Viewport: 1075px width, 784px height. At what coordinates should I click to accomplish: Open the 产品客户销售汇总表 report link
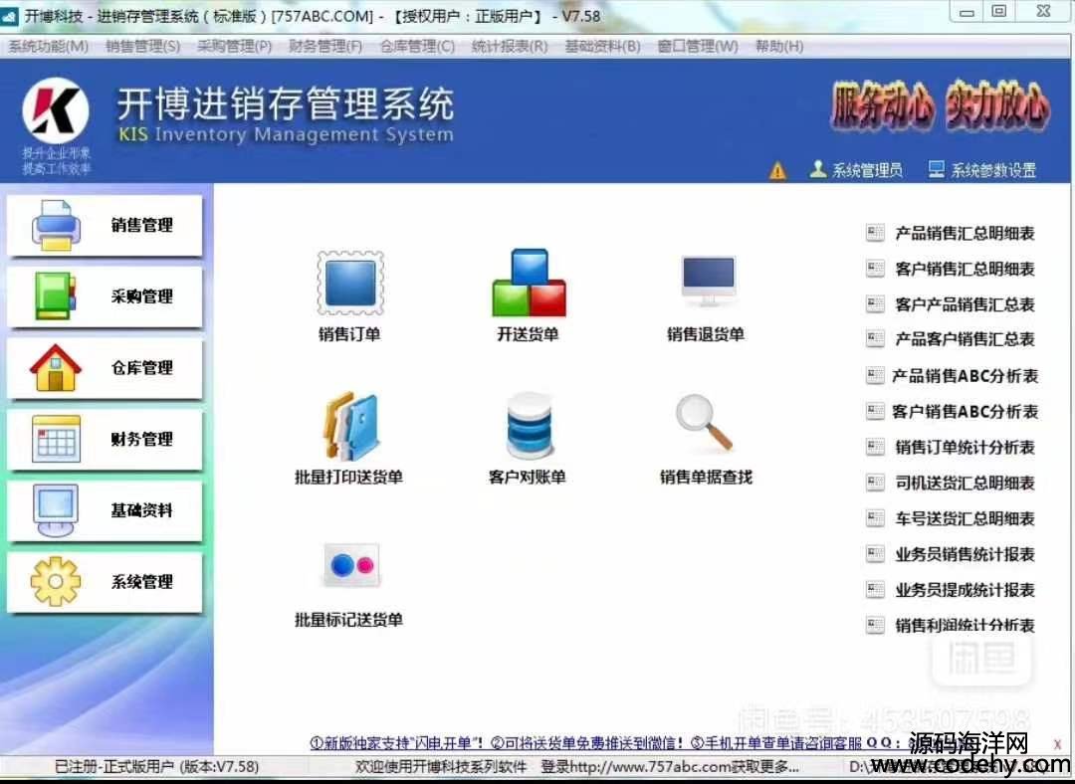(x=965, y=338)
